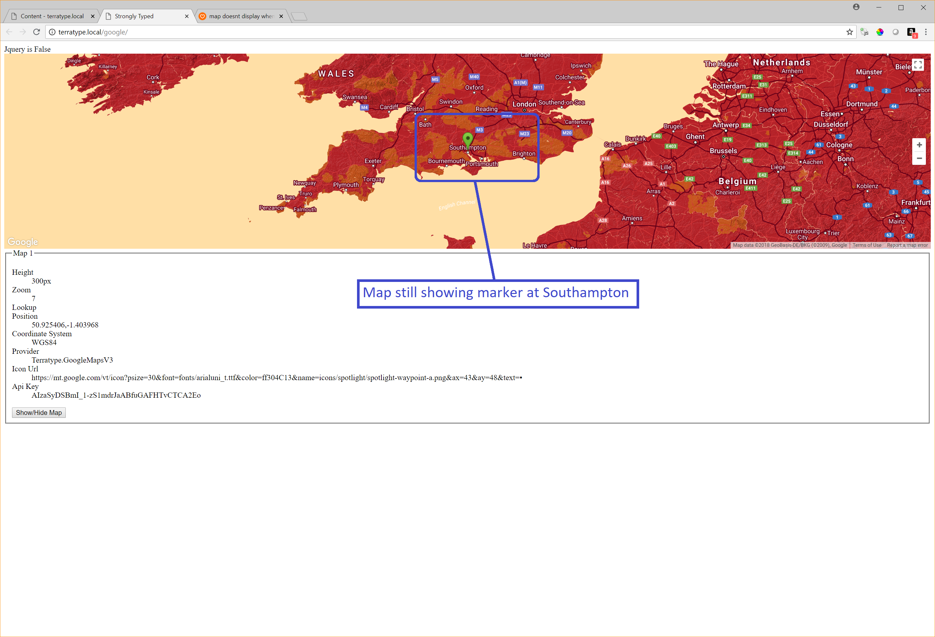Click the Terratype.GoogleMapsV3 provider text
The image size is (935, 637).
coord(72,360)
